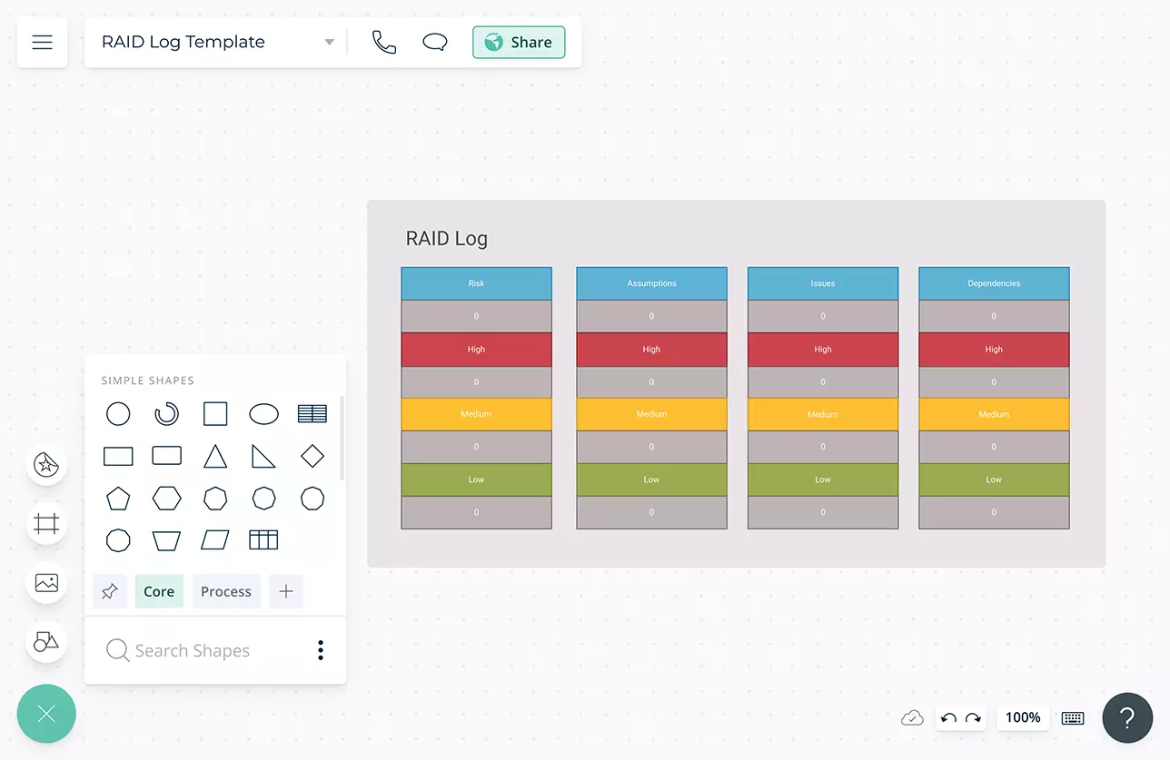Open the three-dot shapes options menu
The image size is (1170, 761).
coord(321,650)
